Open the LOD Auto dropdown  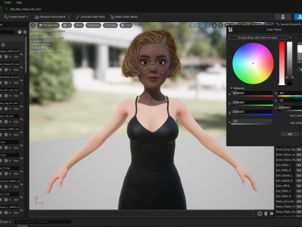[x=110, y=25]
